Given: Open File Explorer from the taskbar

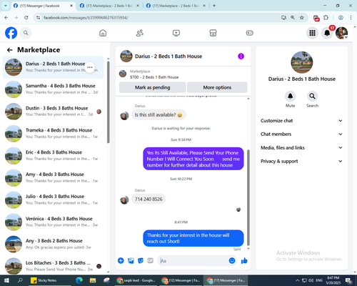Looking at the screenshot, I should [x=93, y=280].
